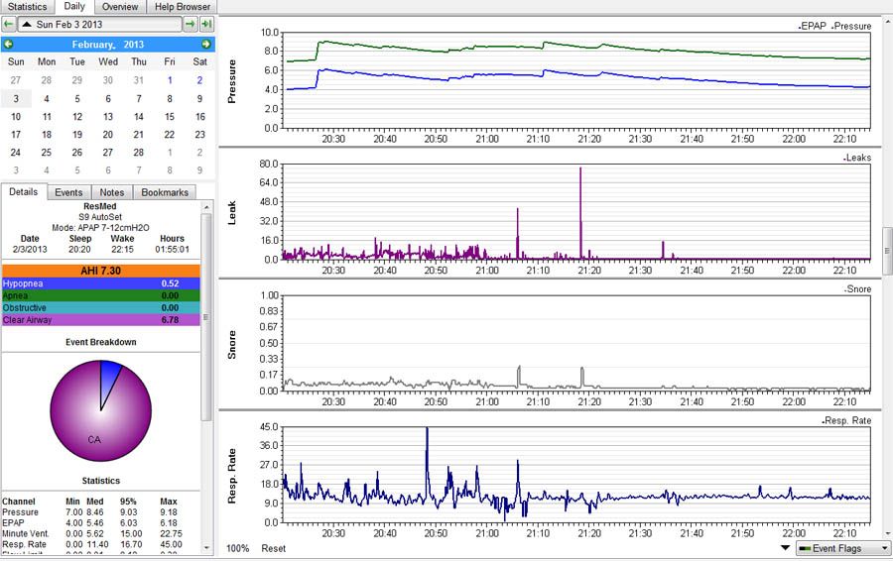Image resolution: width=893 pixels, height=561 pixels.
Task: Click the Leaks legend label
Action: point(857,158)
